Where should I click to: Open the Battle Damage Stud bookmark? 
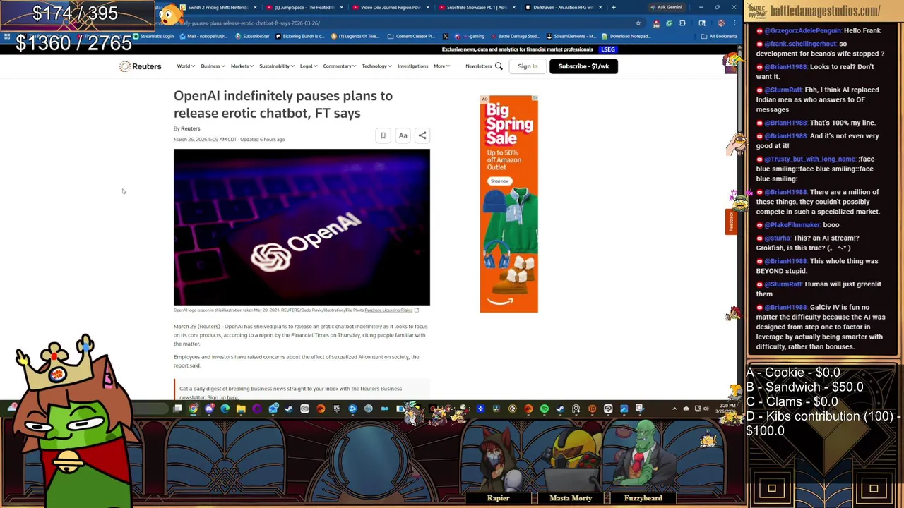click(515, 36)
